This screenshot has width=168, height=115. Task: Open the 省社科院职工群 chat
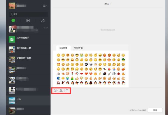point(28,50)
